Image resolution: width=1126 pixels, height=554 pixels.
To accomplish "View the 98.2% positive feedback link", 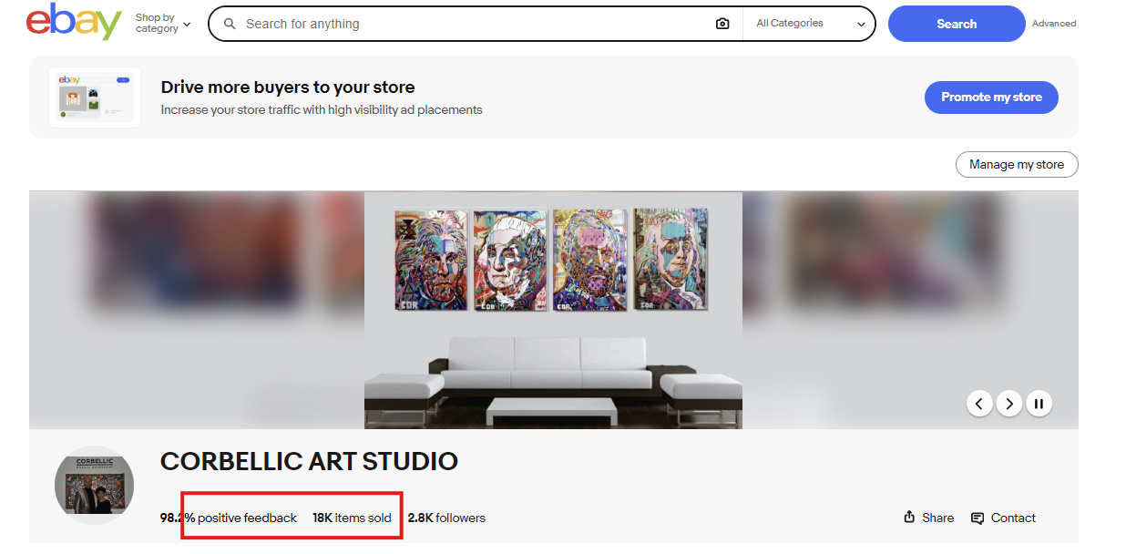I will pos(229,518).
